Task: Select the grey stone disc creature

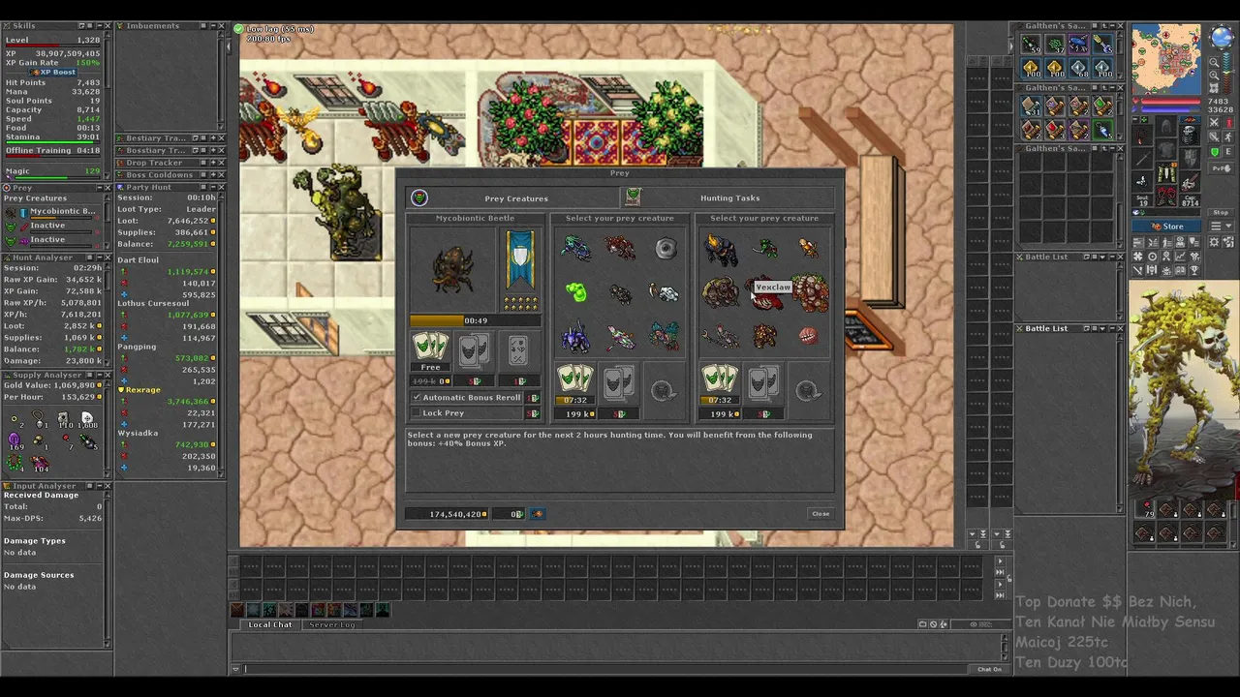Action: point(666,249)
